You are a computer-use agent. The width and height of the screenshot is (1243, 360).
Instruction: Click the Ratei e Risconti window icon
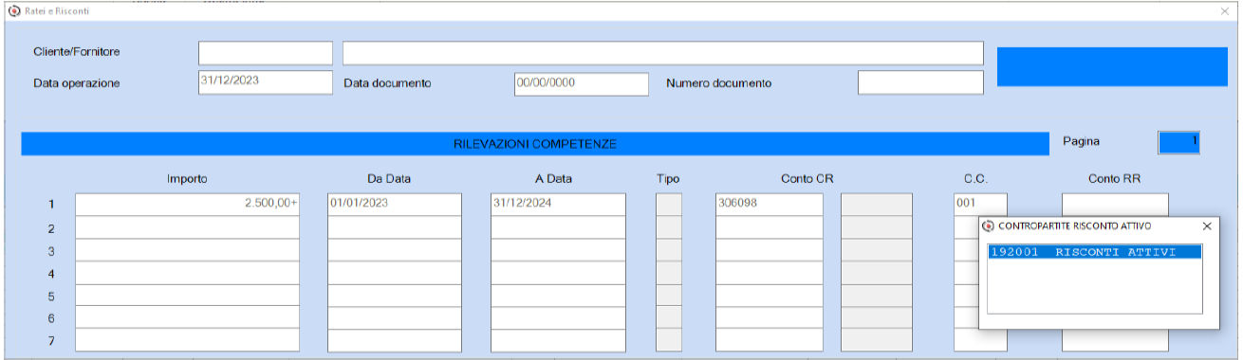(x=13, y=10)
